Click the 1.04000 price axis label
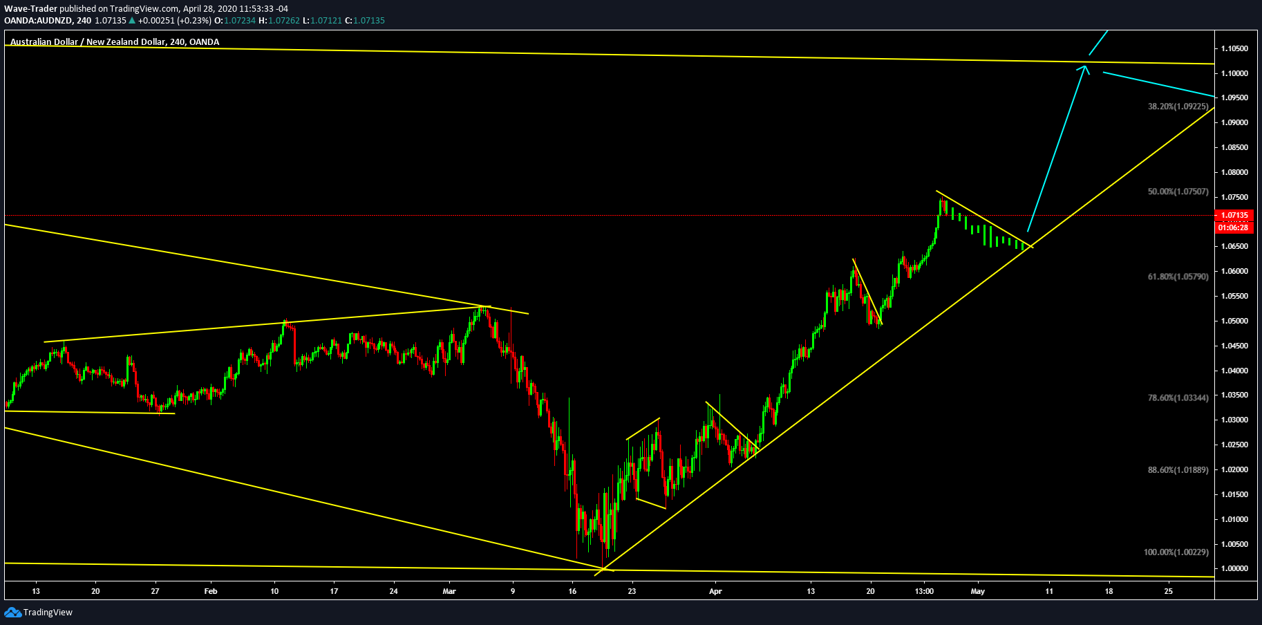Image resolution: width=1262 pixels, height=625 pixels. (1234, 371)
